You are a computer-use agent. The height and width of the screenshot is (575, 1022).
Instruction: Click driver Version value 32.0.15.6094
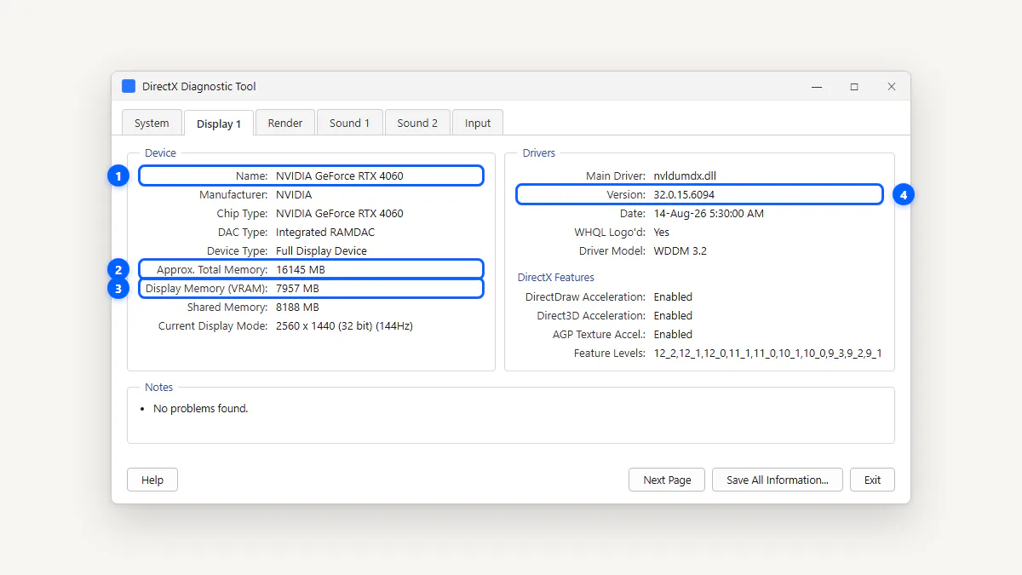tap(684, 194)
